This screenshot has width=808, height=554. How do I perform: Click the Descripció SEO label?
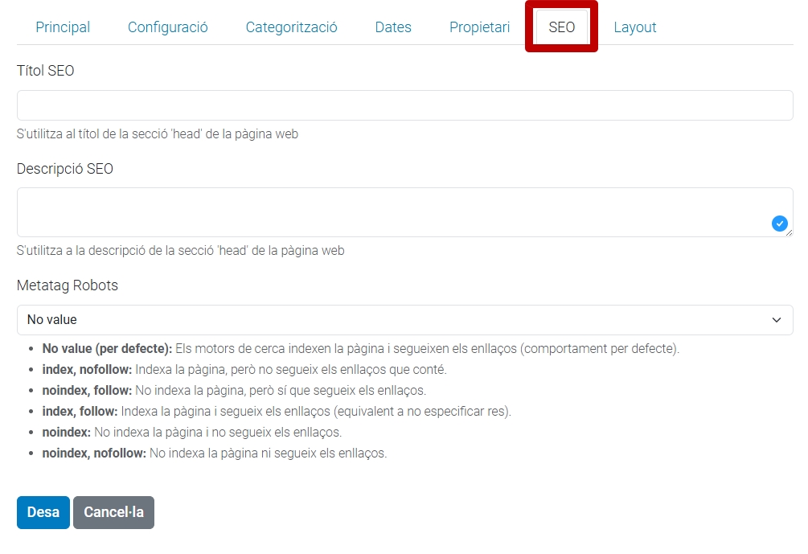pos(64,169)
